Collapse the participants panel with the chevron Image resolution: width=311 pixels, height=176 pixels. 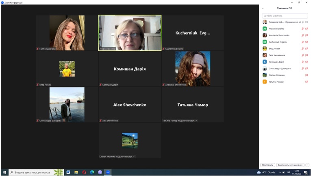(263, 9)
